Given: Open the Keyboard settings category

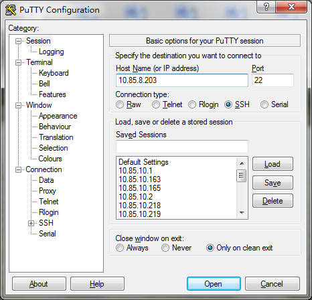Looking at the screenshot, I should 54,73.
